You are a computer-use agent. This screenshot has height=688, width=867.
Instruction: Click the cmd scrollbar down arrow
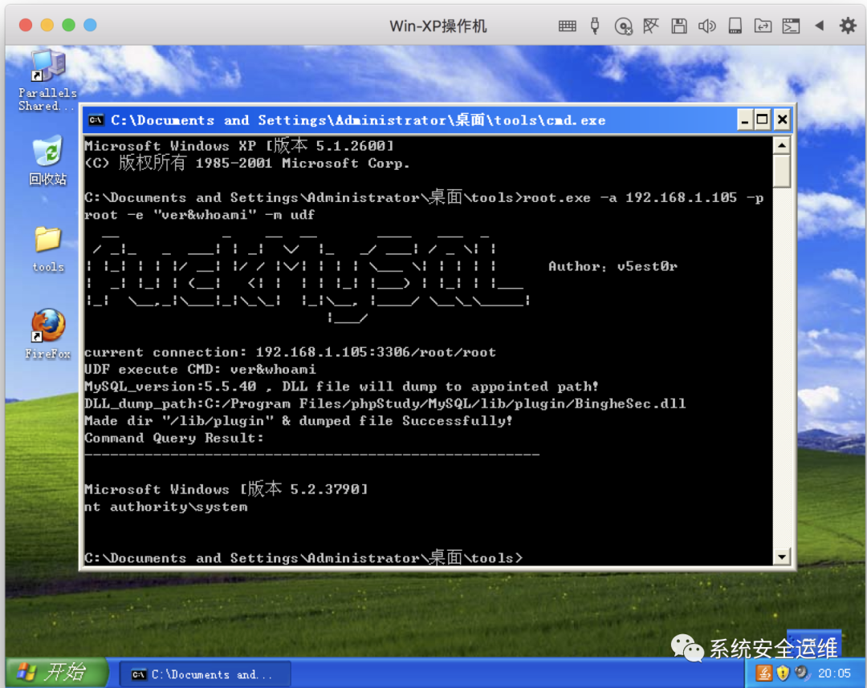tap(781, 556)
